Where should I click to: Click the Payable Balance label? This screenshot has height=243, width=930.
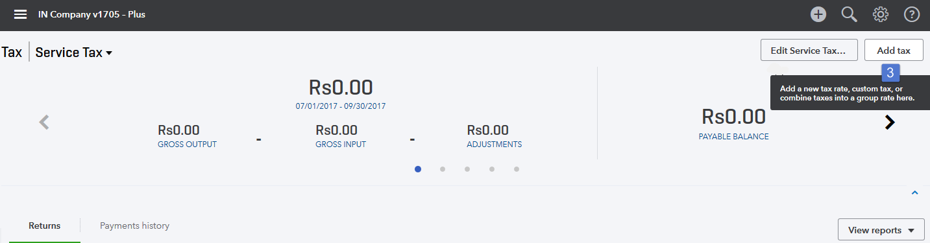(733, 137)
